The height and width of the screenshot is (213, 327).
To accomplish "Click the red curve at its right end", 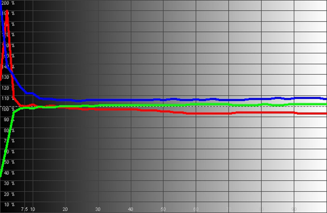I will click(x=325, y=114).
